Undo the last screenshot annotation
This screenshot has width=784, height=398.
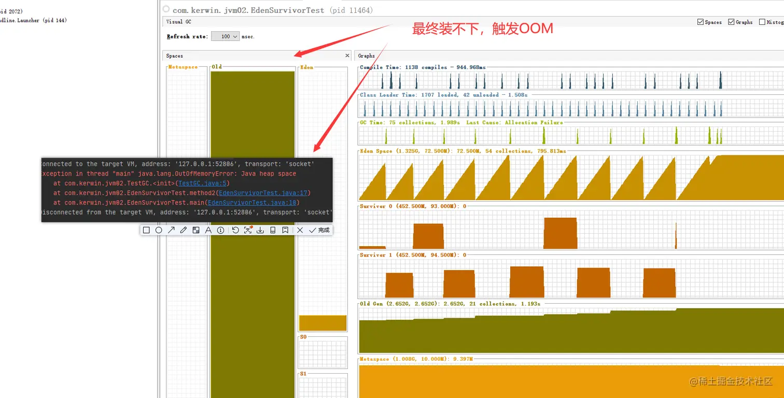tap(235, 230)
